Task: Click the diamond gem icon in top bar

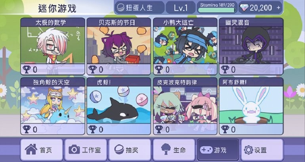Action: coord(244,8)
